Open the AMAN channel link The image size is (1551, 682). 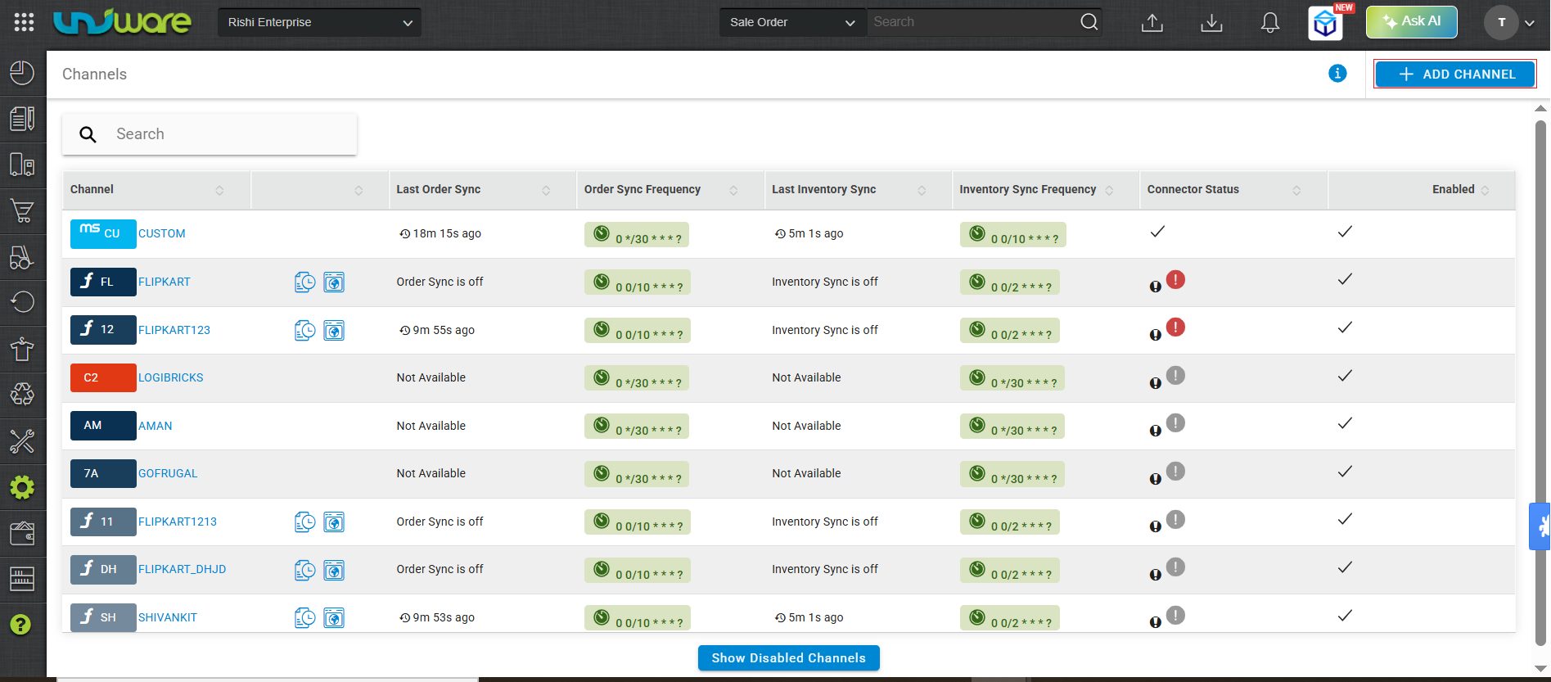155,426
